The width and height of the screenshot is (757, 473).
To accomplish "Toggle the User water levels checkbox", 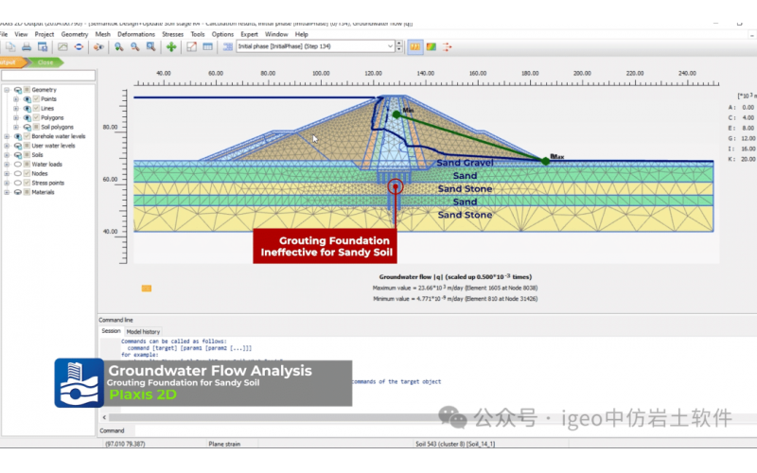I will (27, 146).
